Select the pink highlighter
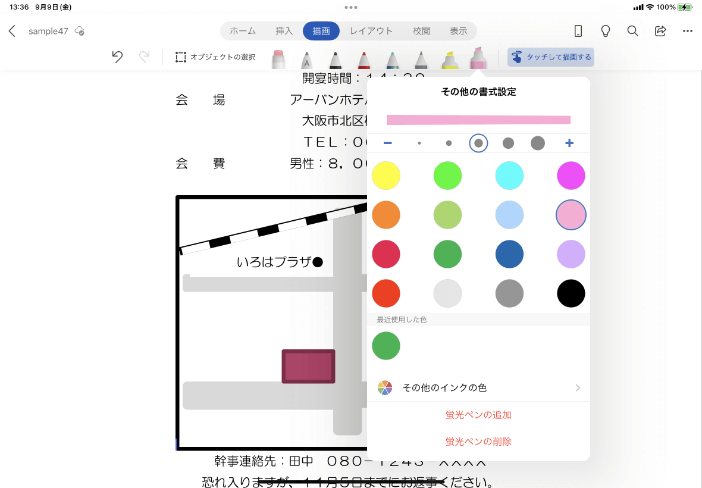 pyautogui.click(x=478, y=58)
